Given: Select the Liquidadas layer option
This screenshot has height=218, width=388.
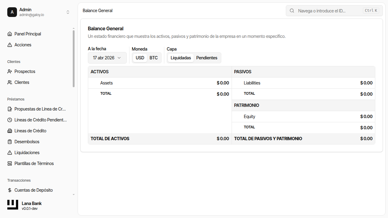Looking at the screenshot, I should coord(181,58).
